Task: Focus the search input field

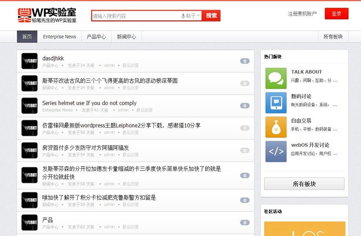Action: coord(135,16)
